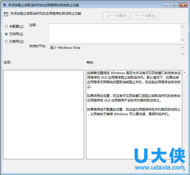Select the 未配置 radio button

6,26
